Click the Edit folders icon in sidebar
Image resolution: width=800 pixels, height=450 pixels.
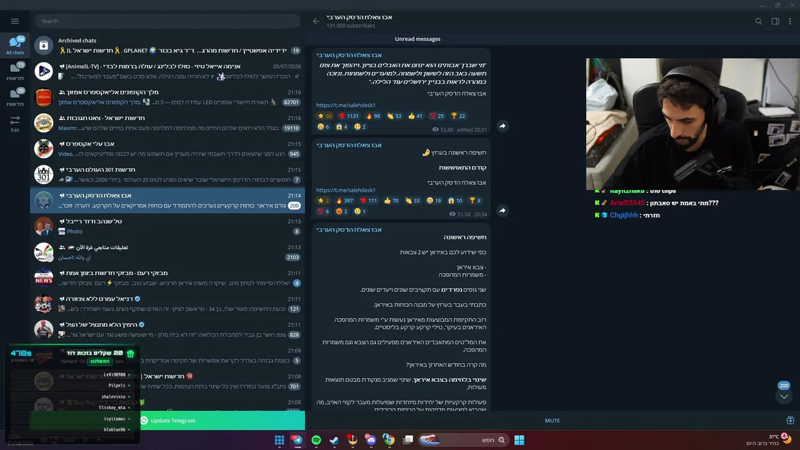tap(15, 122)
